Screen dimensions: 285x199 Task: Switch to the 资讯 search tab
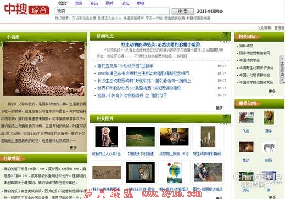[94, 3]
